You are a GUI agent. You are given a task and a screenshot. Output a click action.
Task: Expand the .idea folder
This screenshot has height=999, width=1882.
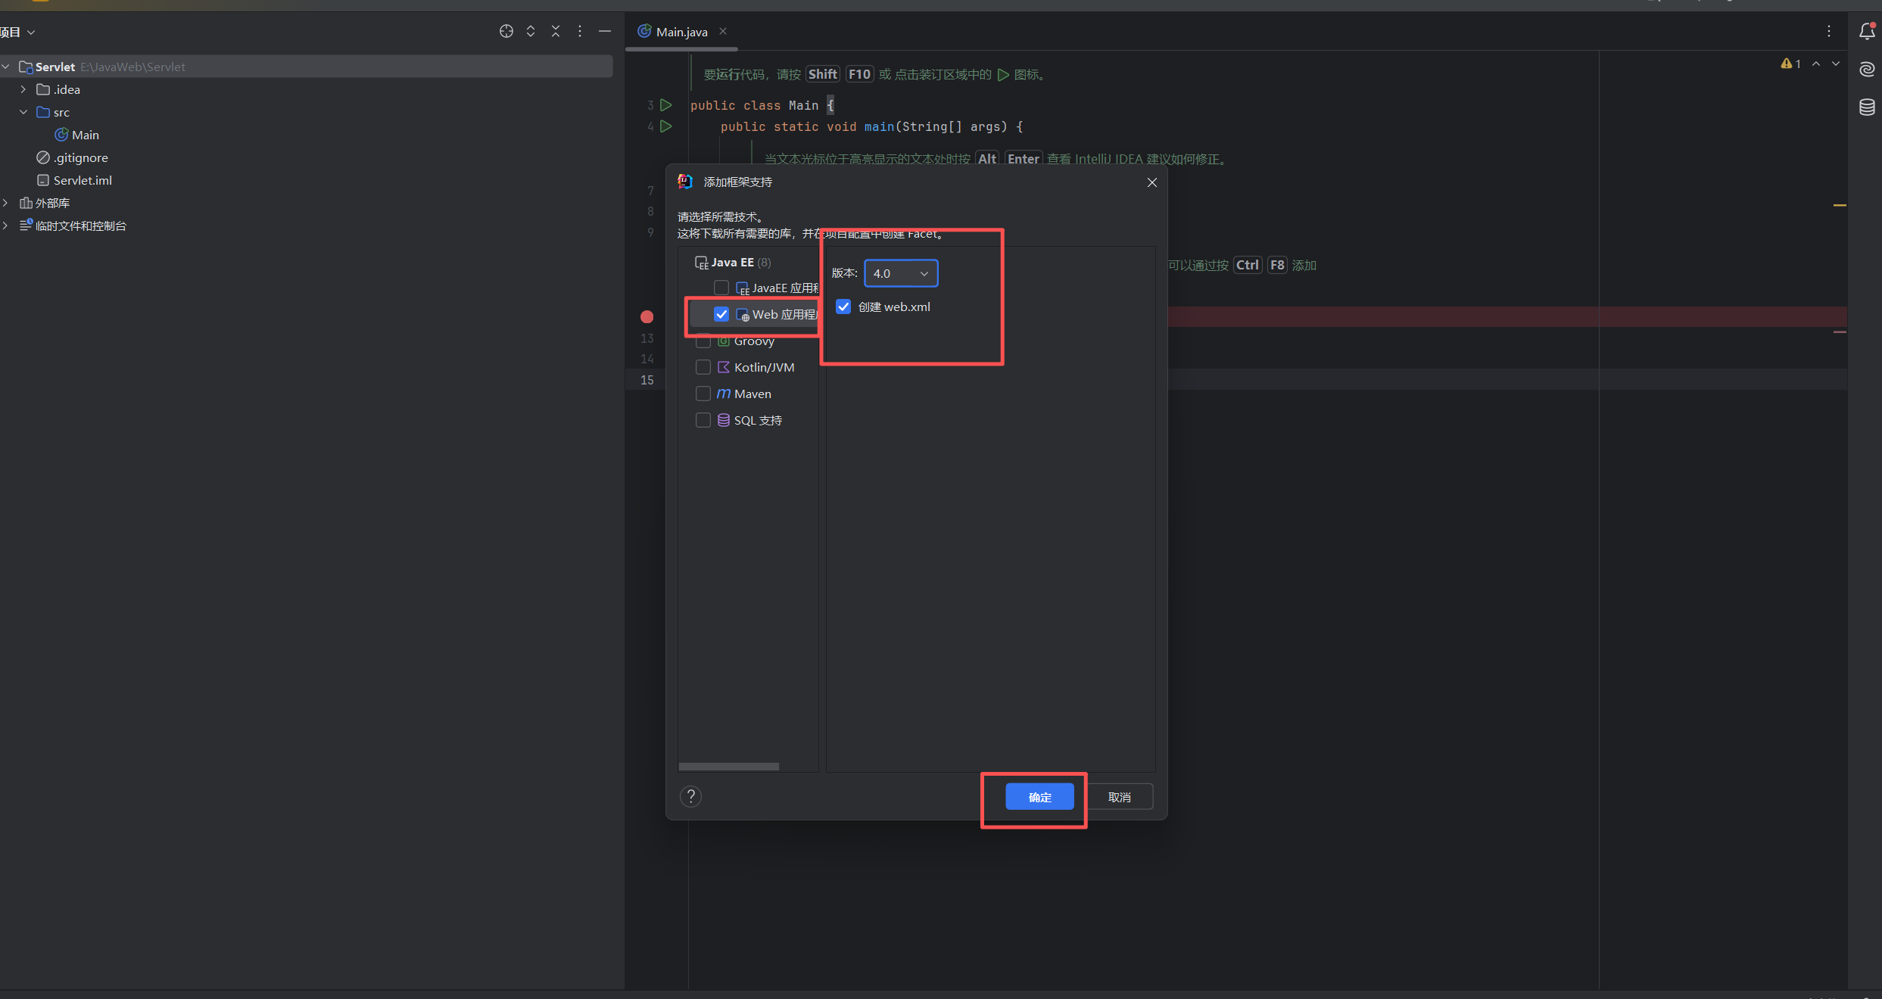click(x=23, y=89)
